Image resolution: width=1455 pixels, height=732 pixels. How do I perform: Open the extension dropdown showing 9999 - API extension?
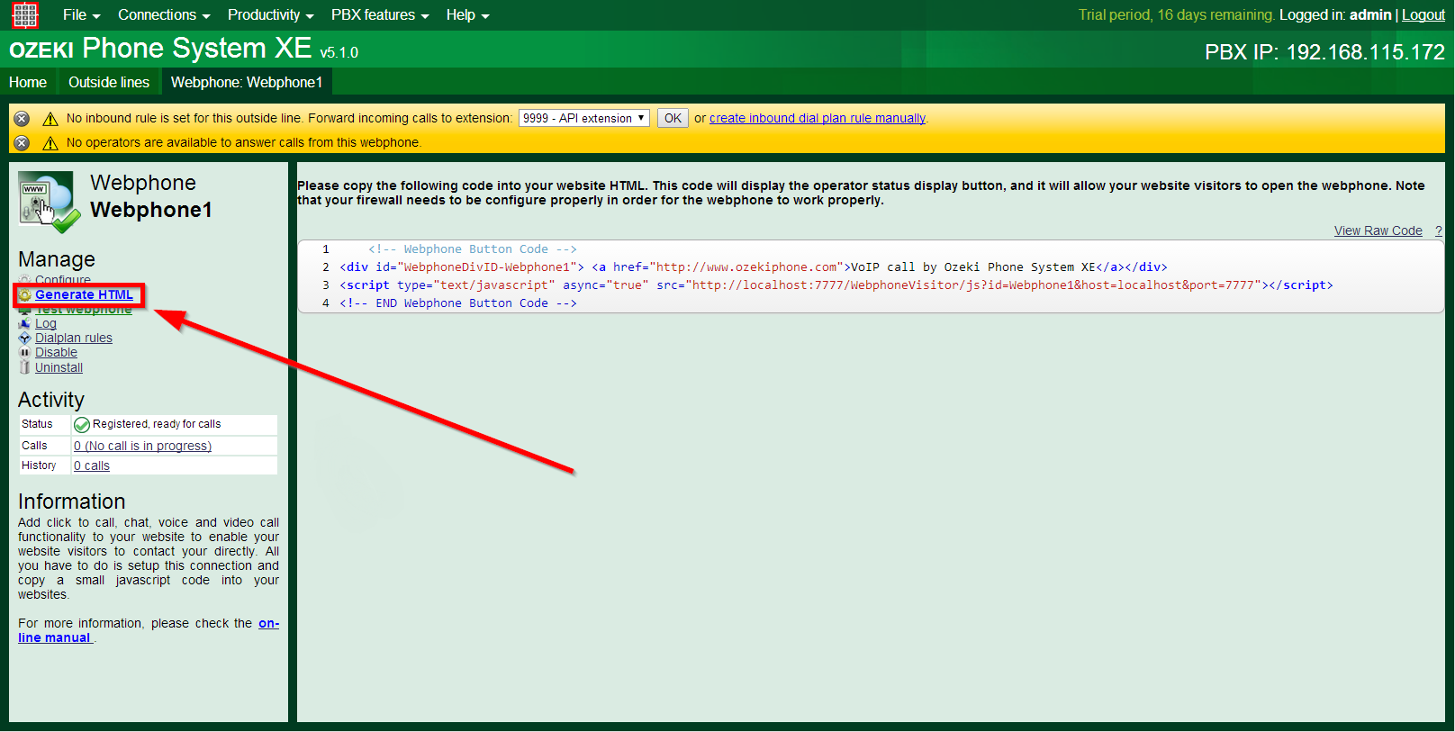click(x=583, y=118)
